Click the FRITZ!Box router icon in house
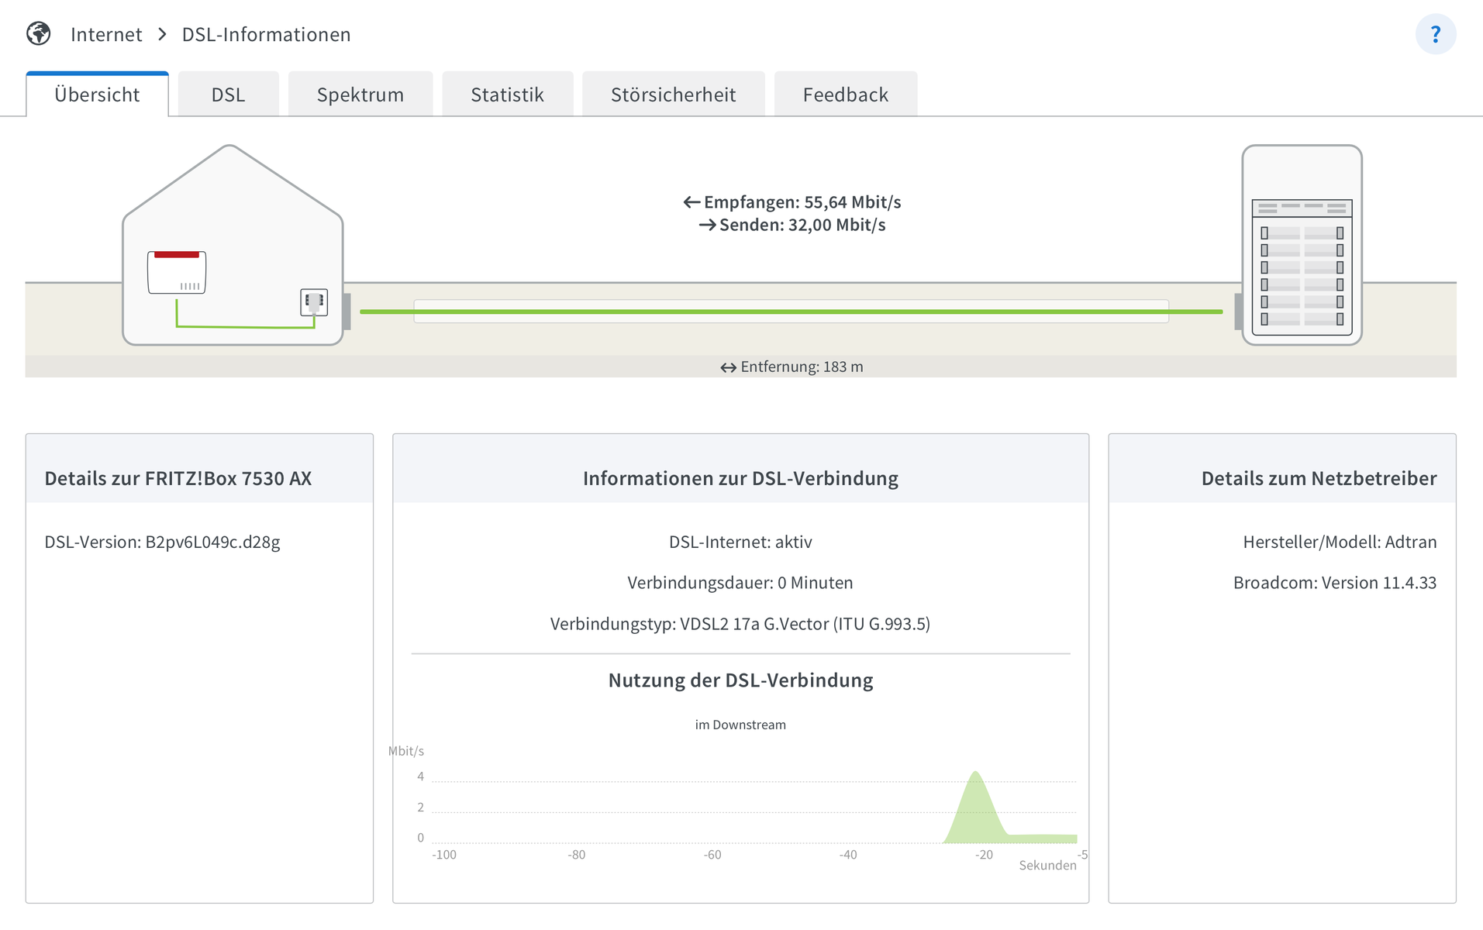 point(177,272)
